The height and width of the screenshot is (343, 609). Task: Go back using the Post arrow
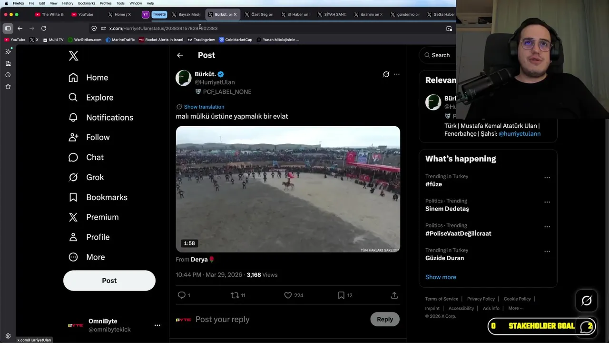[180, 55]
